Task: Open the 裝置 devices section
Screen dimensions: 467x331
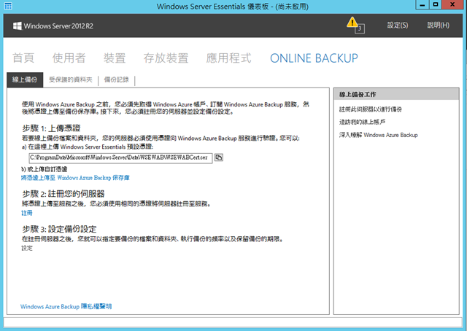Action: 115,58
